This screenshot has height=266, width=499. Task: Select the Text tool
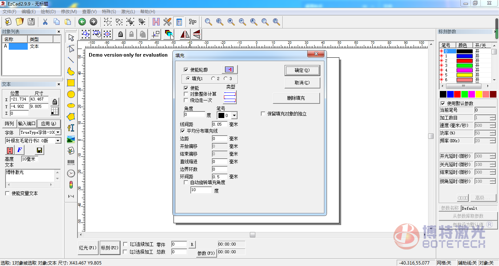click(71, 128)
